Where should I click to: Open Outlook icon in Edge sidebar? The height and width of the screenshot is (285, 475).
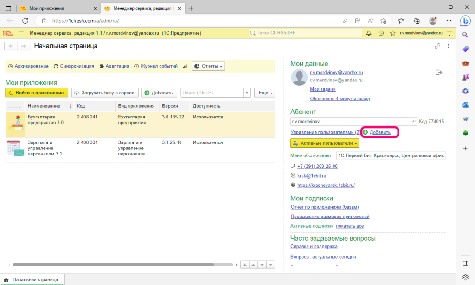tap(465, 105)
